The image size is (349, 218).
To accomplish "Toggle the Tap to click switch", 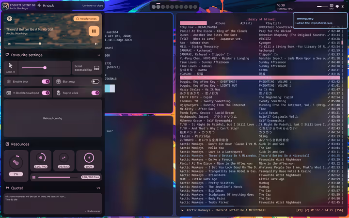I will (95, 93).
